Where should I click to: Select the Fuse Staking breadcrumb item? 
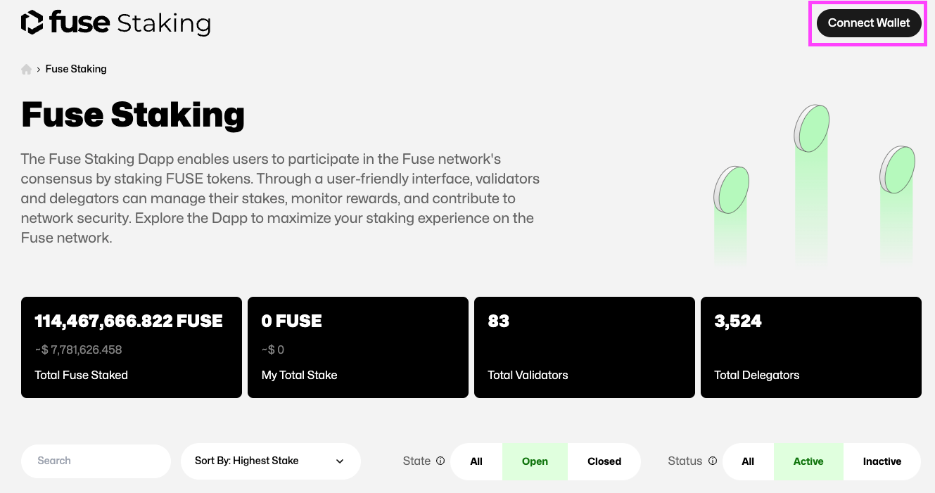(x=75, y=68)
